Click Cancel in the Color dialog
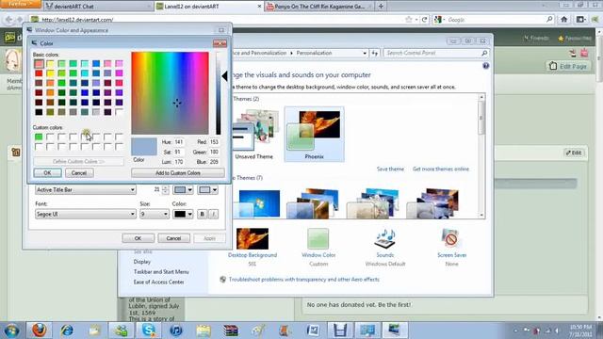 [x=79, y=173]
